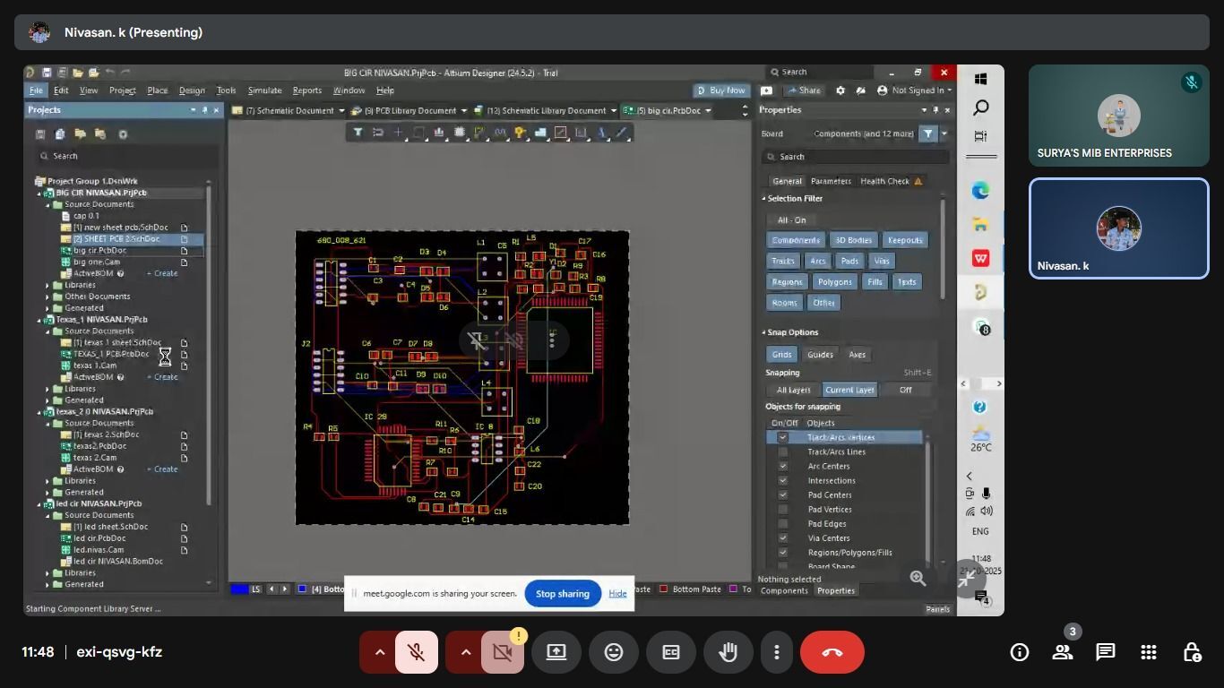1224x688 pixels.
Task: Enable Pad Vertices snapping checkbox
Action: tap(783, 510)
